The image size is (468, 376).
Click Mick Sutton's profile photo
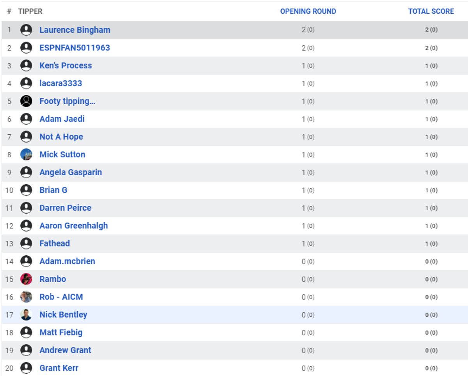click(x=26, y=155)
